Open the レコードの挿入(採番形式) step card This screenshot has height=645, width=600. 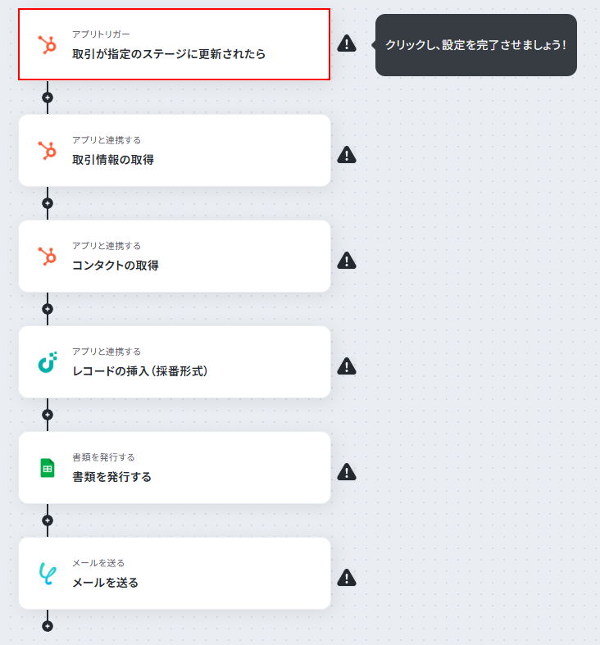pyautogui.click(x=175, y=362)
